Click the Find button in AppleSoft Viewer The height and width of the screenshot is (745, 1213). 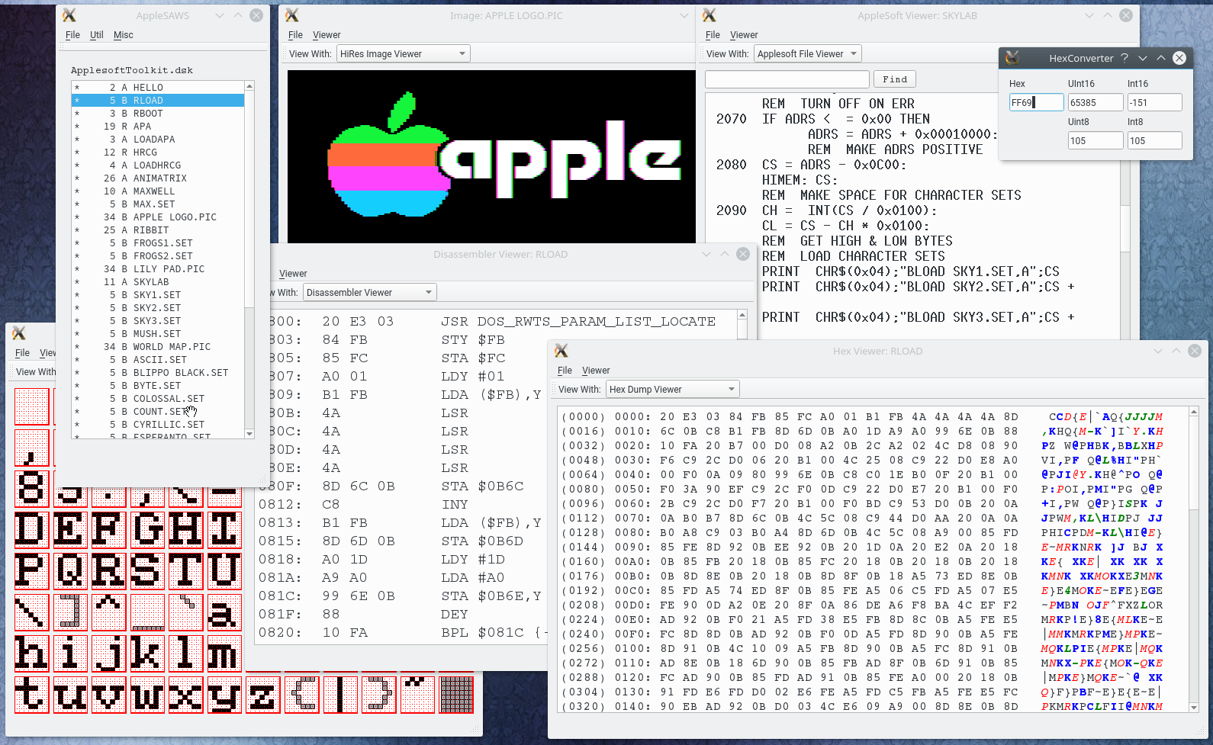click(x=895, y=79)
